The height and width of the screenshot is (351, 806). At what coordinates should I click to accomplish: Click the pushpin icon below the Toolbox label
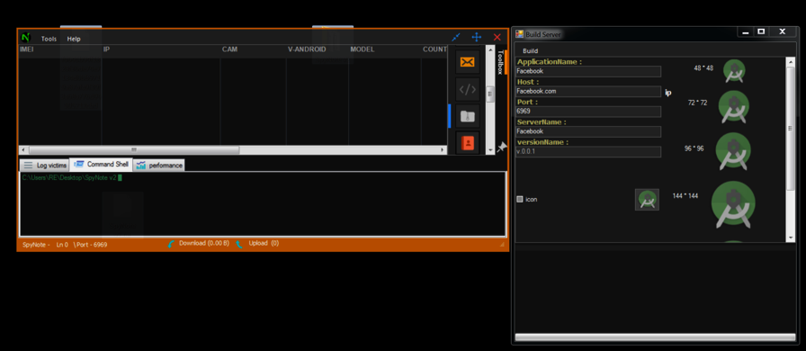pos(502,148)
